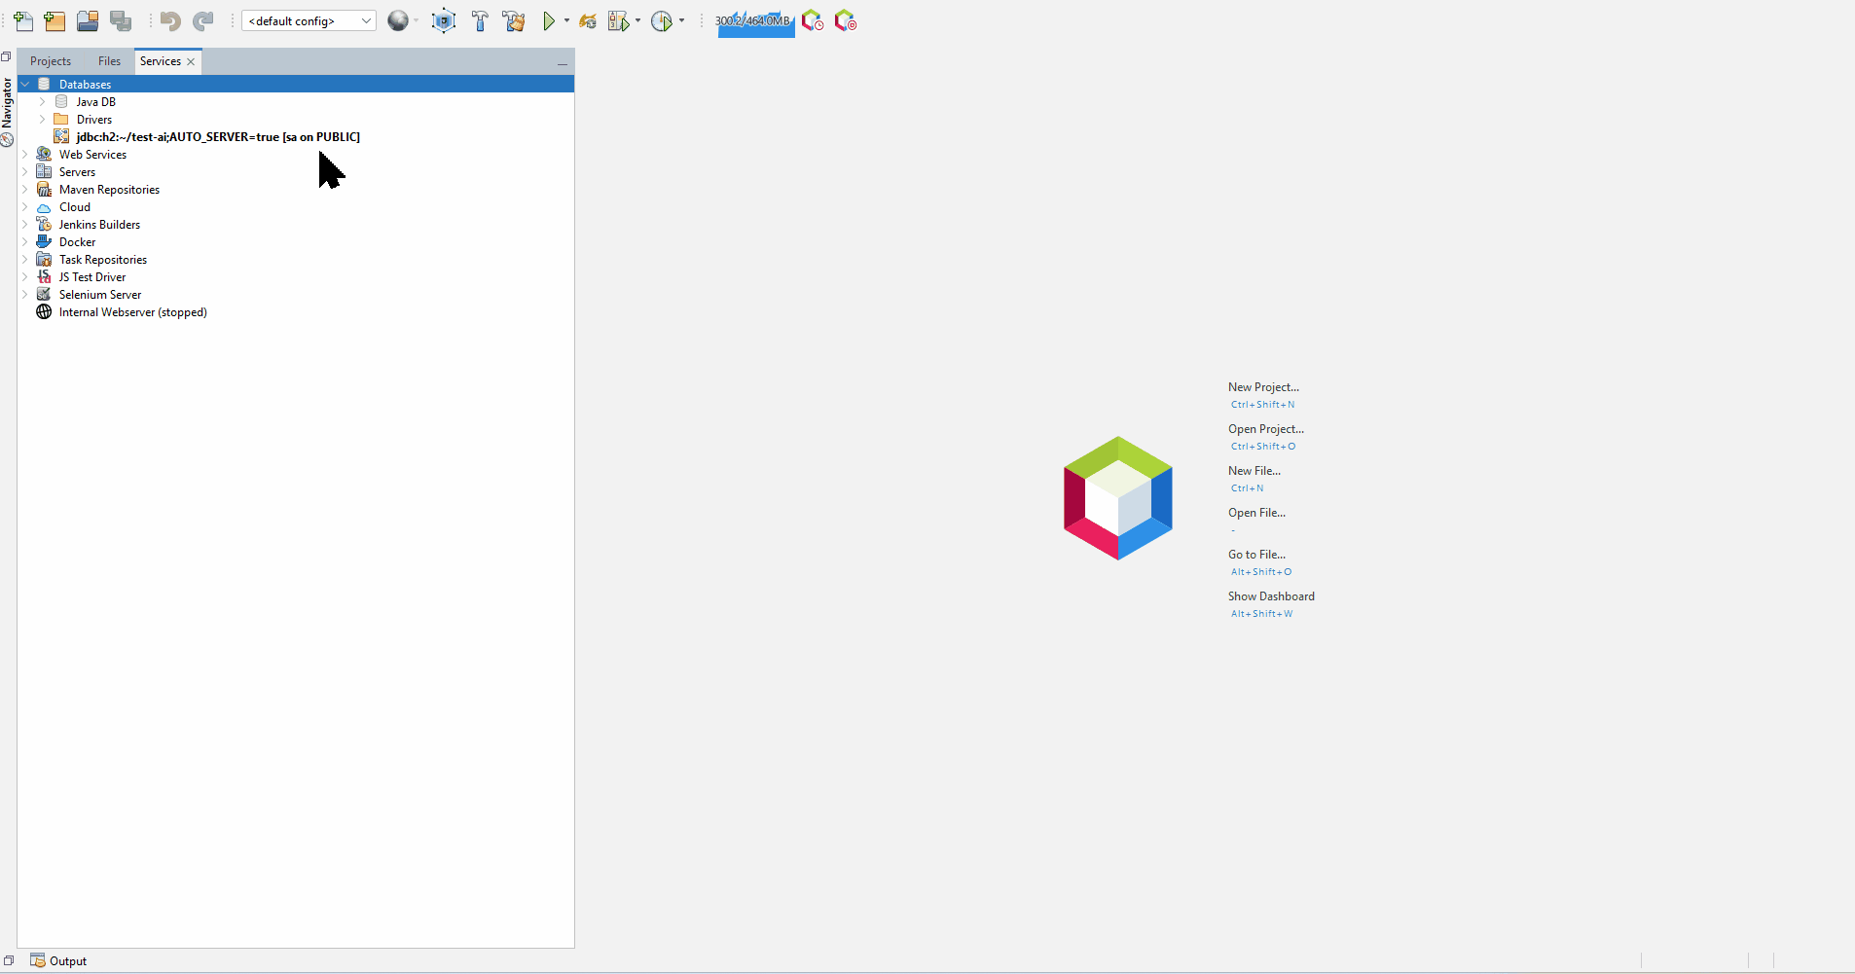The width and height of the screenshot is (1855, 974).
Task: Select the Databases tree row
Action: tap(296, 85)
